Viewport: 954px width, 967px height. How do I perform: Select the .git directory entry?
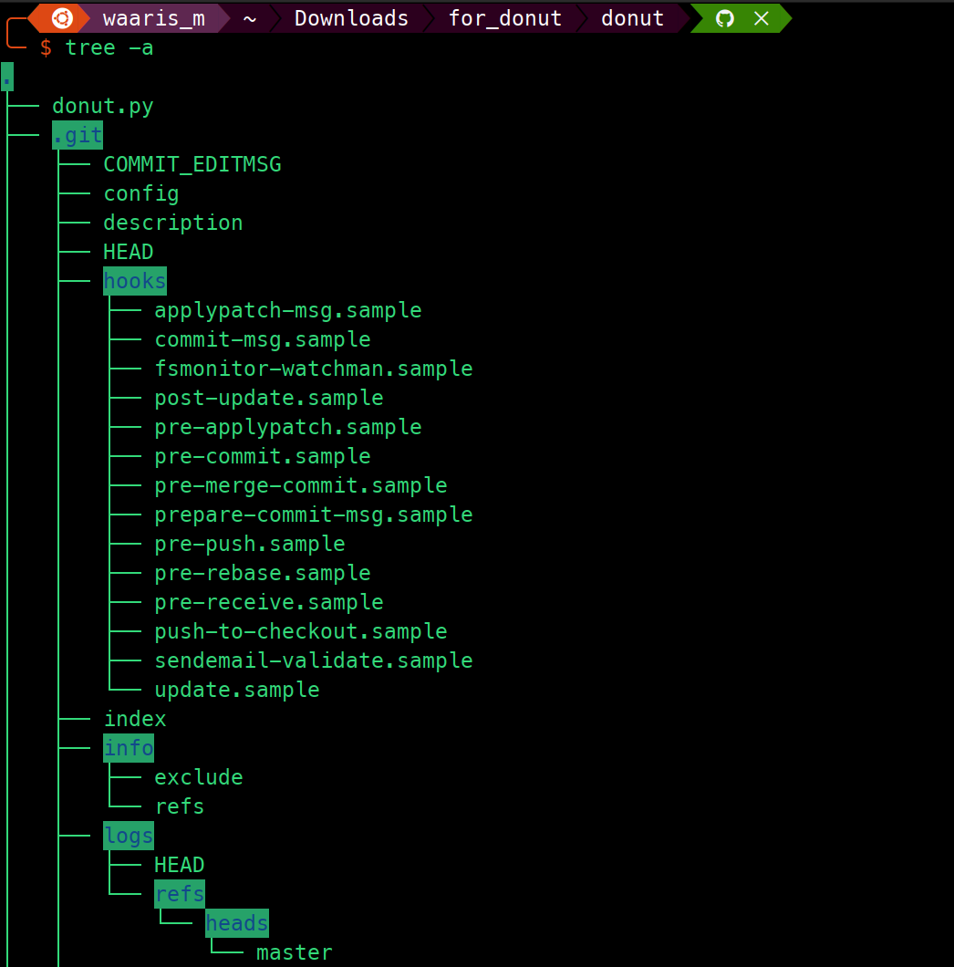(78, 135)
